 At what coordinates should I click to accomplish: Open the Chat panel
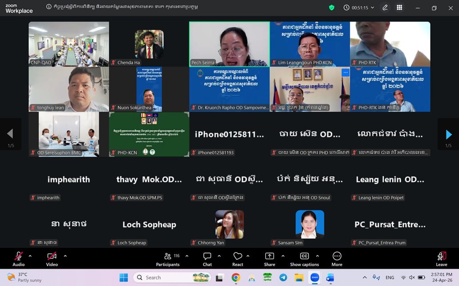[x=207, y=259]
